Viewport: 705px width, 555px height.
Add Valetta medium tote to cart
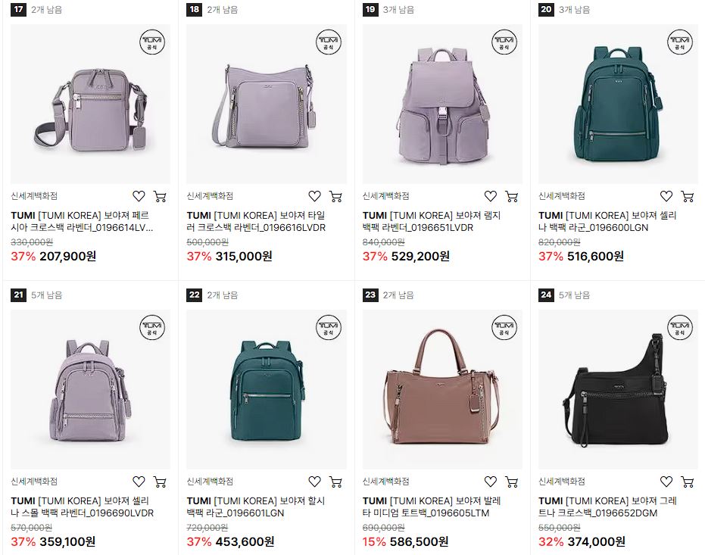coord(511,482)
